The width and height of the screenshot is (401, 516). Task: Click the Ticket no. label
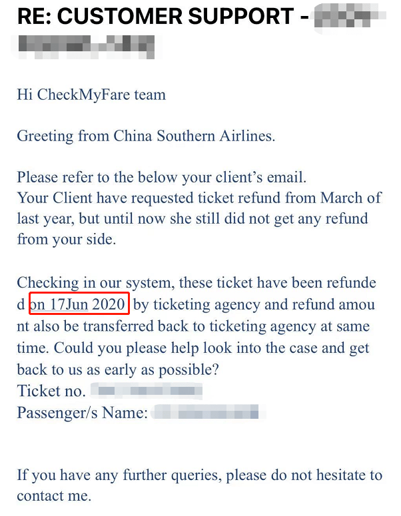pos(51,391)
